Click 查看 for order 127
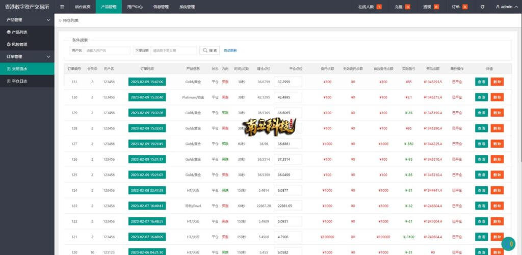Image resolution: width=522 pixels, height=255 pixels. coord(481,144)
